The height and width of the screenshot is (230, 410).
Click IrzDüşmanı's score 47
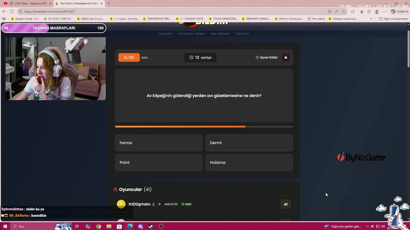click(286, 204)
